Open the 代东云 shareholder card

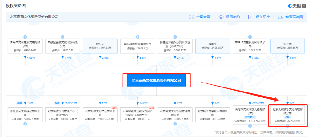tap(100, 46)
